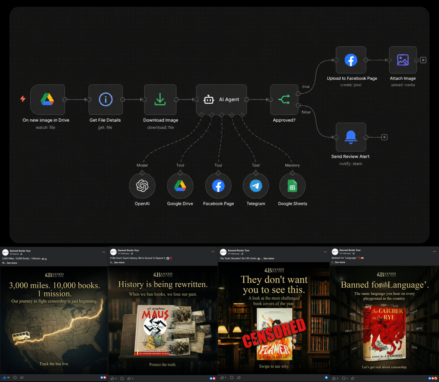Open the Catcher in the Rye image

[384, 320]
